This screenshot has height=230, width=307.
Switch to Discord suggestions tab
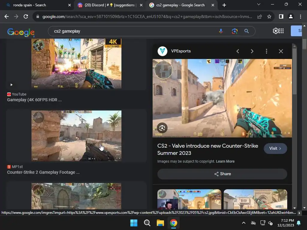click(x=110, y=5)
